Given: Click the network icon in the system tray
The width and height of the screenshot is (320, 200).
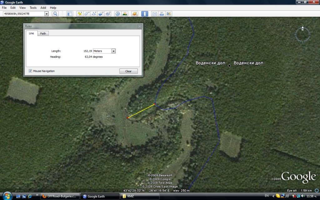Looking at the screenshot, I should click(x=298, y=196).
